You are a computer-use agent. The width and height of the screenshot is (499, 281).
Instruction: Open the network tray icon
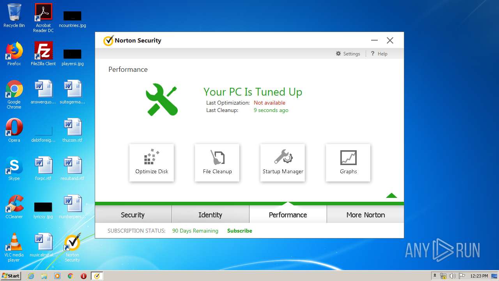443,276
